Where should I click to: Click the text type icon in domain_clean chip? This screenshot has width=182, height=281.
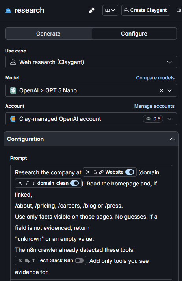[33, 183]
